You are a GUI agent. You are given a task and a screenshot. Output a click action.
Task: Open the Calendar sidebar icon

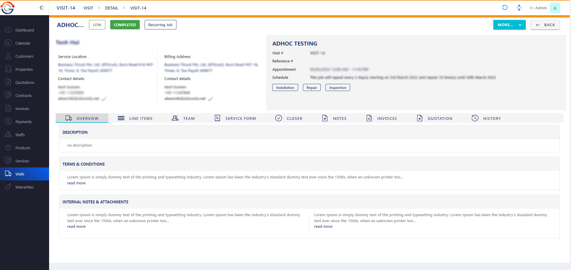click(8, 43)
